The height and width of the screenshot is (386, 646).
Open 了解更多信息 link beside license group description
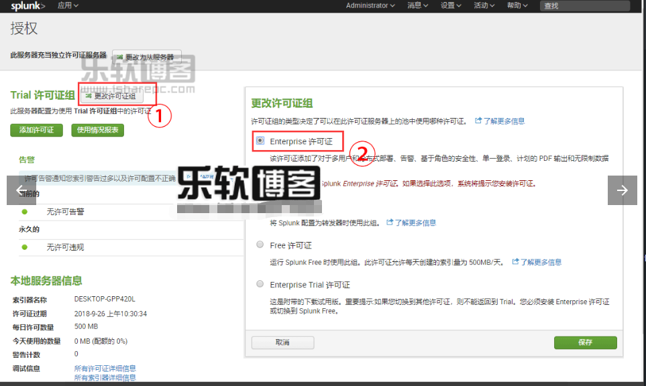(500, 121)
